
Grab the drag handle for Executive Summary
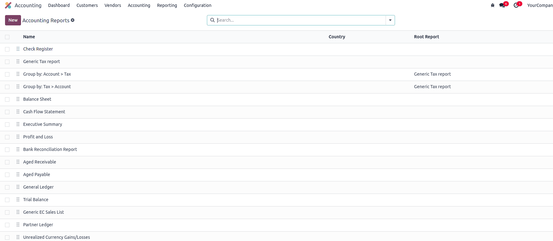pyautogui.click(x=18, y=124)
